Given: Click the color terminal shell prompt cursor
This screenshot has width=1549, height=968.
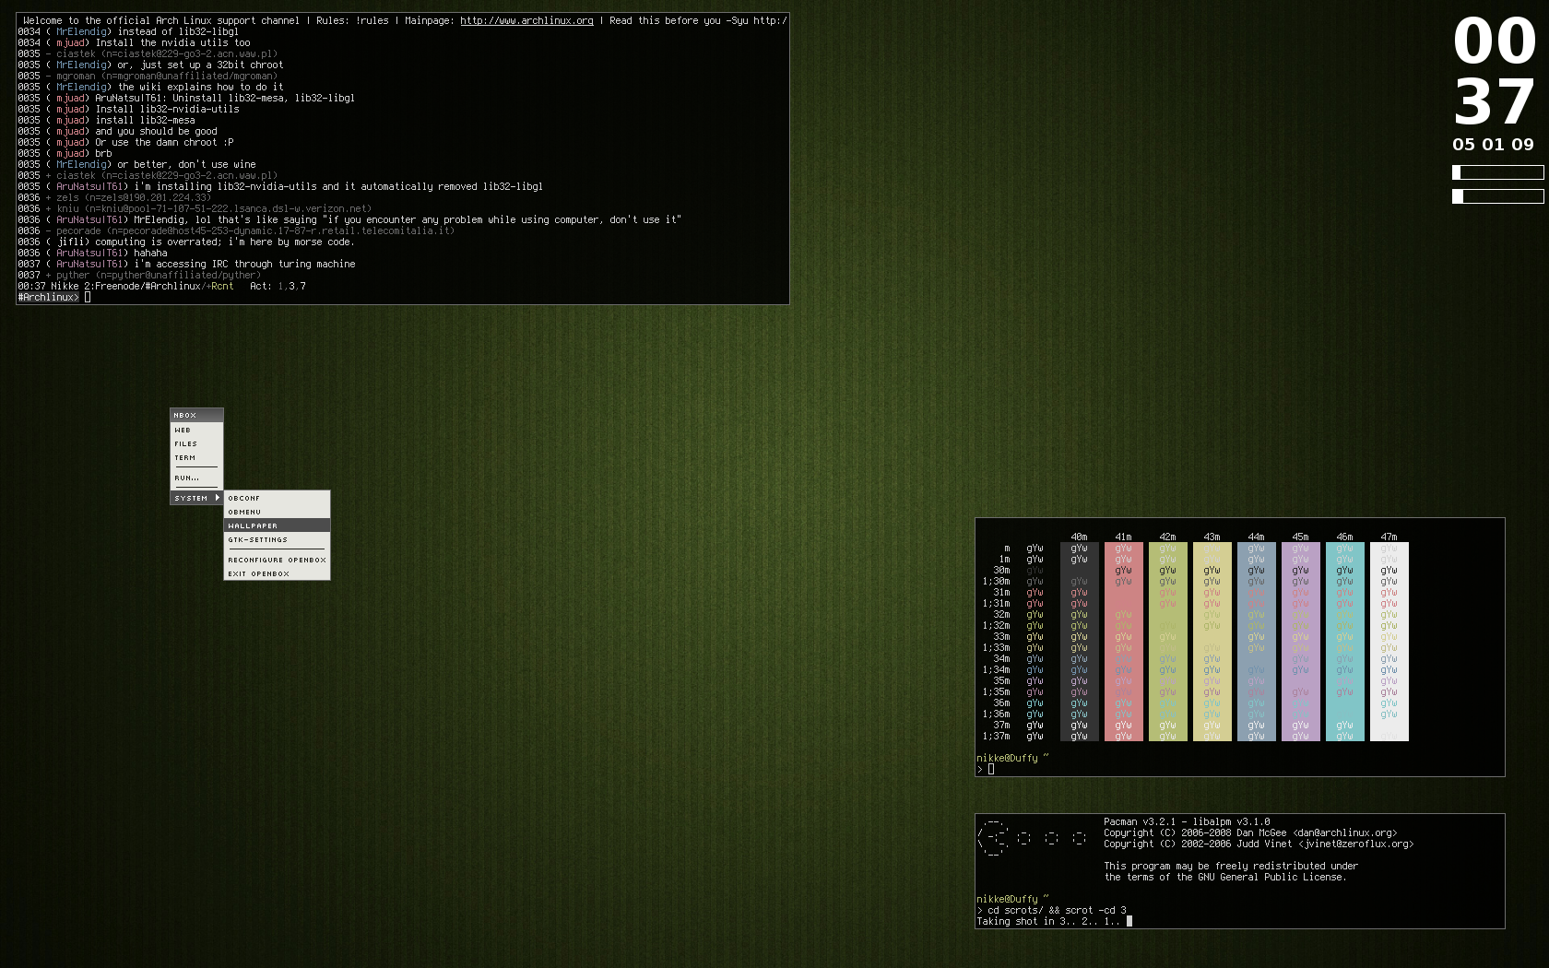Looking at the screenshot, I should tap(991, 769).
